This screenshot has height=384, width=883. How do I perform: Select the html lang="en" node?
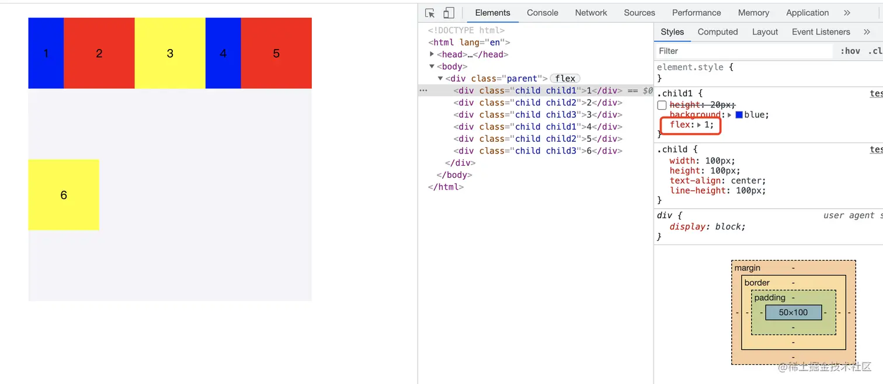point(469,42)
